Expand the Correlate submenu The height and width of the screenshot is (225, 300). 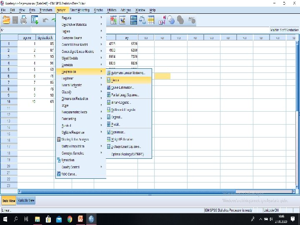81,65
